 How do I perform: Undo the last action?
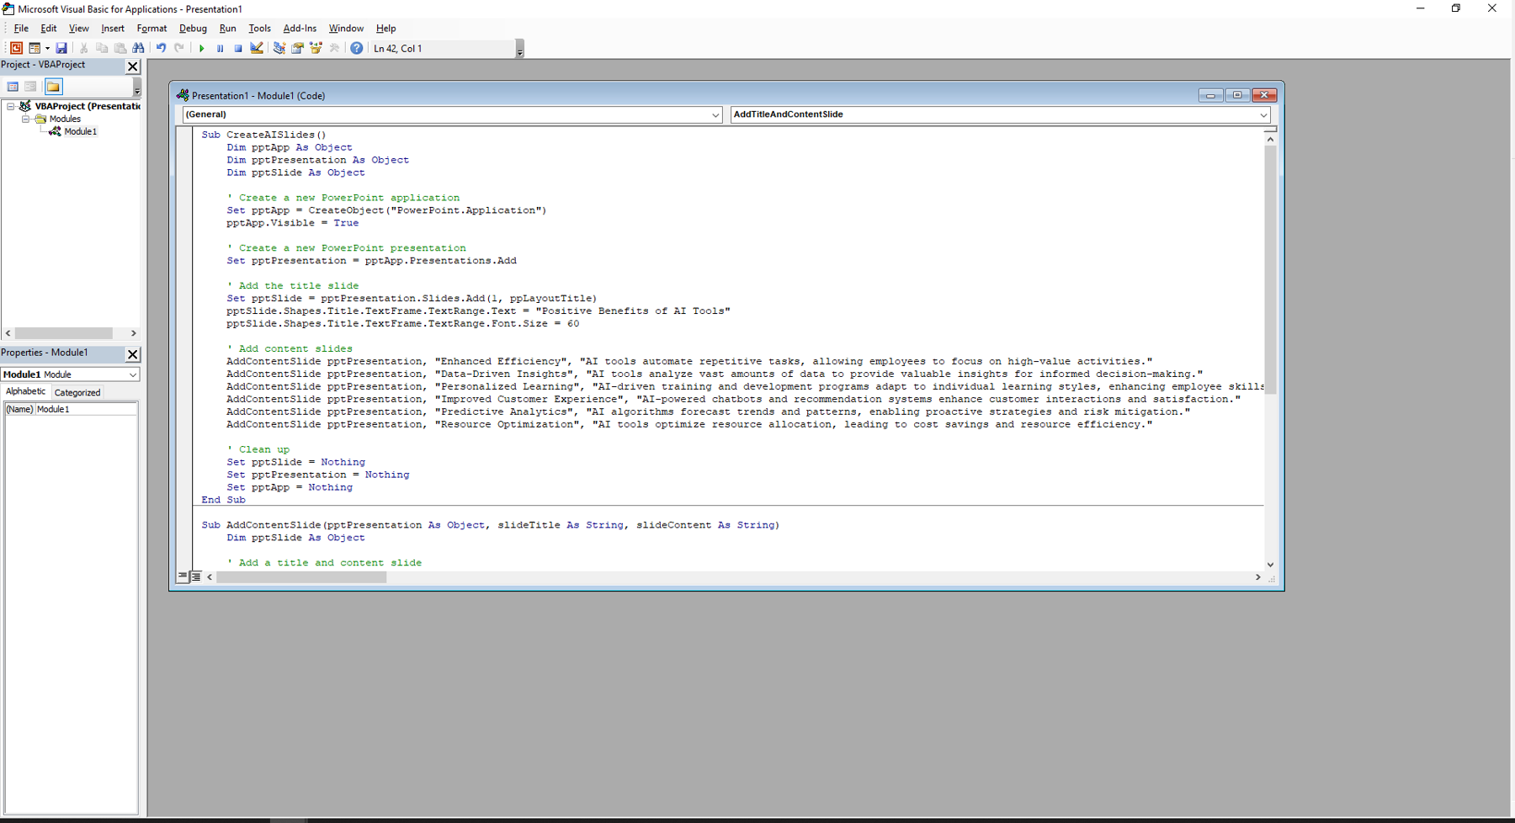[x=161, y=48]
